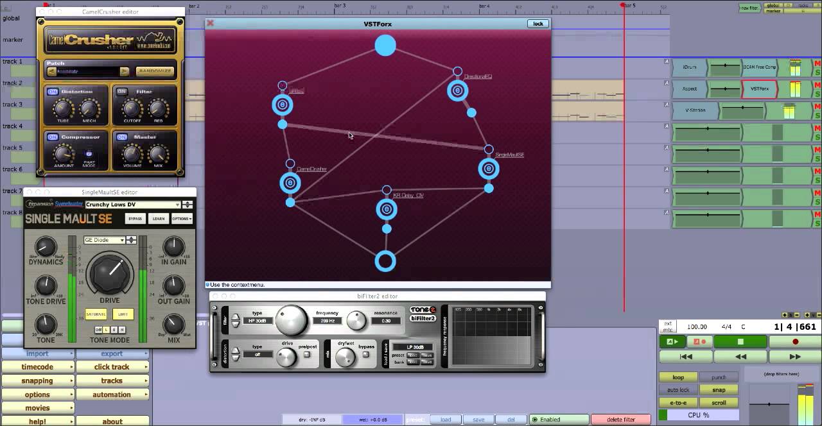Screen dimensions: 822x426
Task: Open the distortion type selector in biFilter2
Action: 258,354
